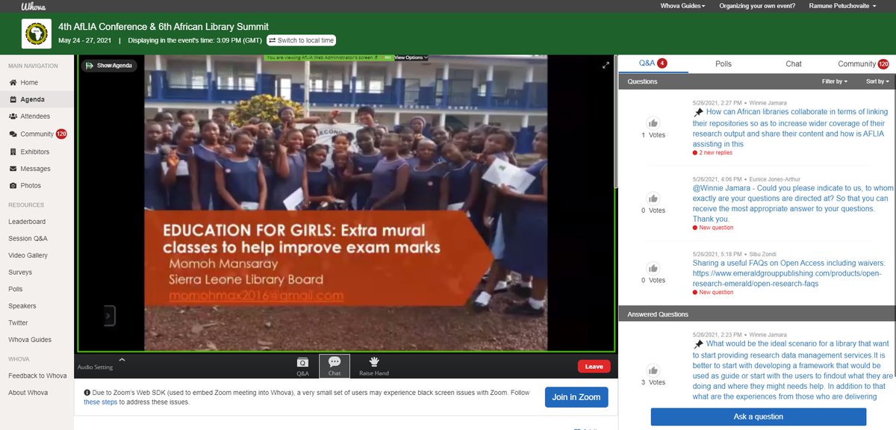Click the Audio Setting label
Image resolution: width=896 pixels, height=430 pixels.
[96, 367]
